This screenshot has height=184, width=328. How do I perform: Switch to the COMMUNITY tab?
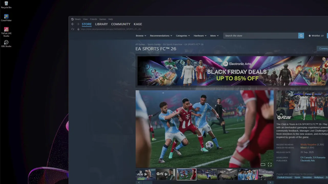click(x=121, y=24)
